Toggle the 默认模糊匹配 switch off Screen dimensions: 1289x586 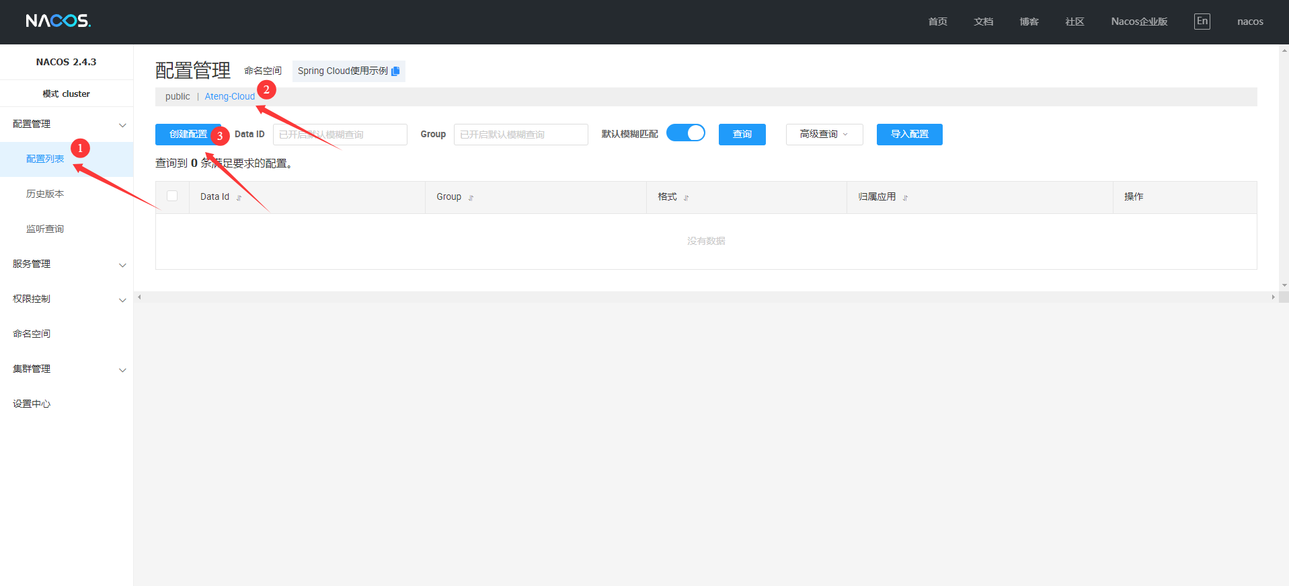tap(685, 133)
